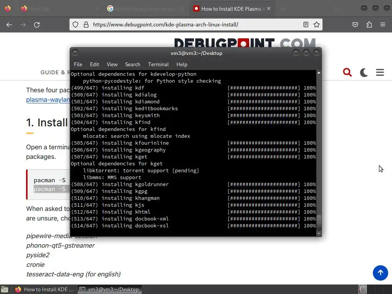The width and height of the screenshot is (392, 294).
Task: Open the terminal File menu
Action: click(78, 64)
